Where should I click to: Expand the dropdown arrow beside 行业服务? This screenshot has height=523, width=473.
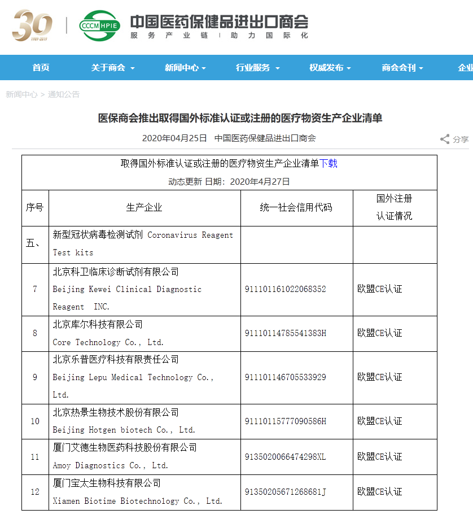[277, 68]
